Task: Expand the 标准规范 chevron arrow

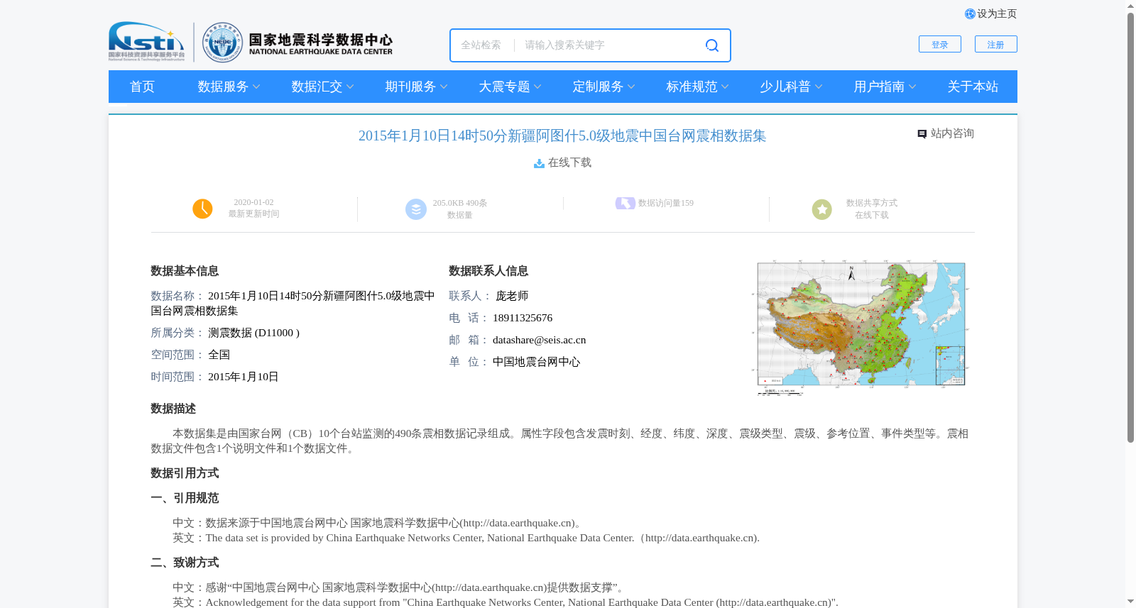Action: [725, 87]
